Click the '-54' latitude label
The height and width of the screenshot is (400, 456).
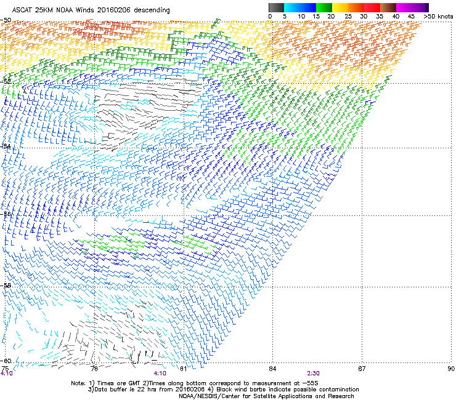click(x=6, y=146)
